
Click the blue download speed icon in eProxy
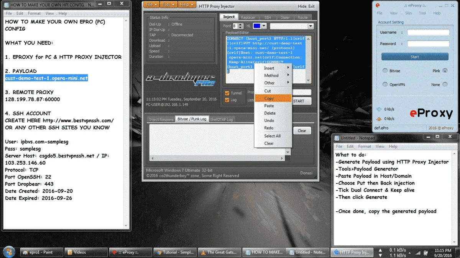[379, 109]
